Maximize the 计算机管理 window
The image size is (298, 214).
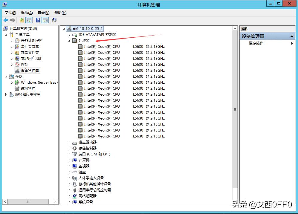279,3
